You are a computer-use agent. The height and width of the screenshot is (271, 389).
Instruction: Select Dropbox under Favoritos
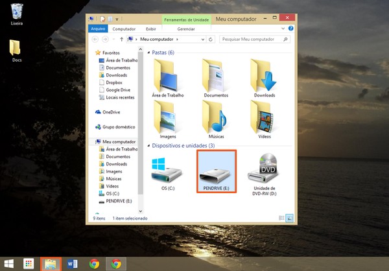[x=114, y=82]
